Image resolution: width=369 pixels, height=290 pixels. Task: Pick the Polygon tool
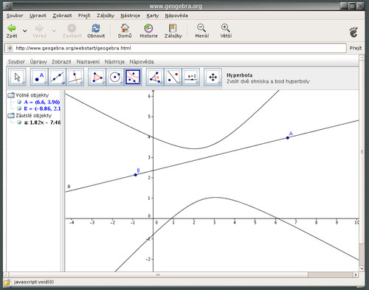point(97,77)
